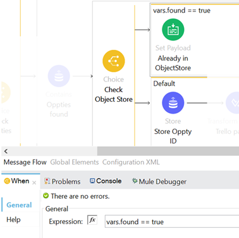Select the General side section
This screenshot has height=238, width=239.
[x=19, y=205]
